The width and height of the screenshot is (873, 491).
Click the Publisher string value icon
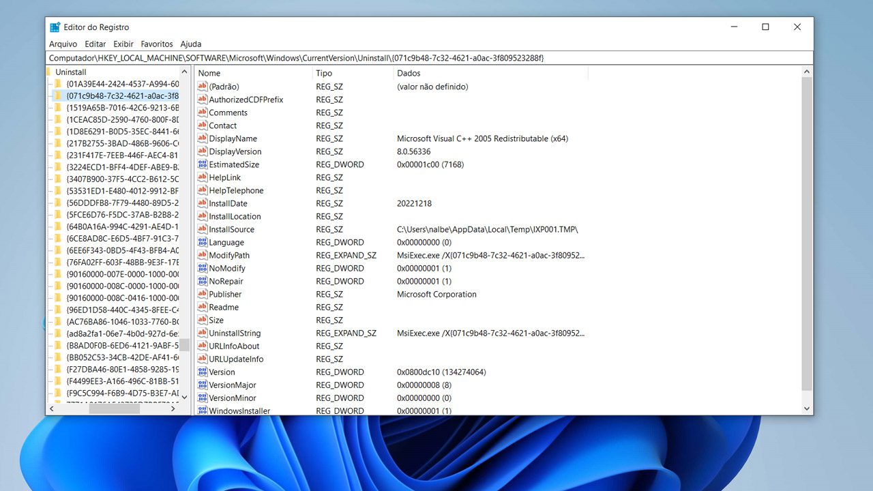202,294
